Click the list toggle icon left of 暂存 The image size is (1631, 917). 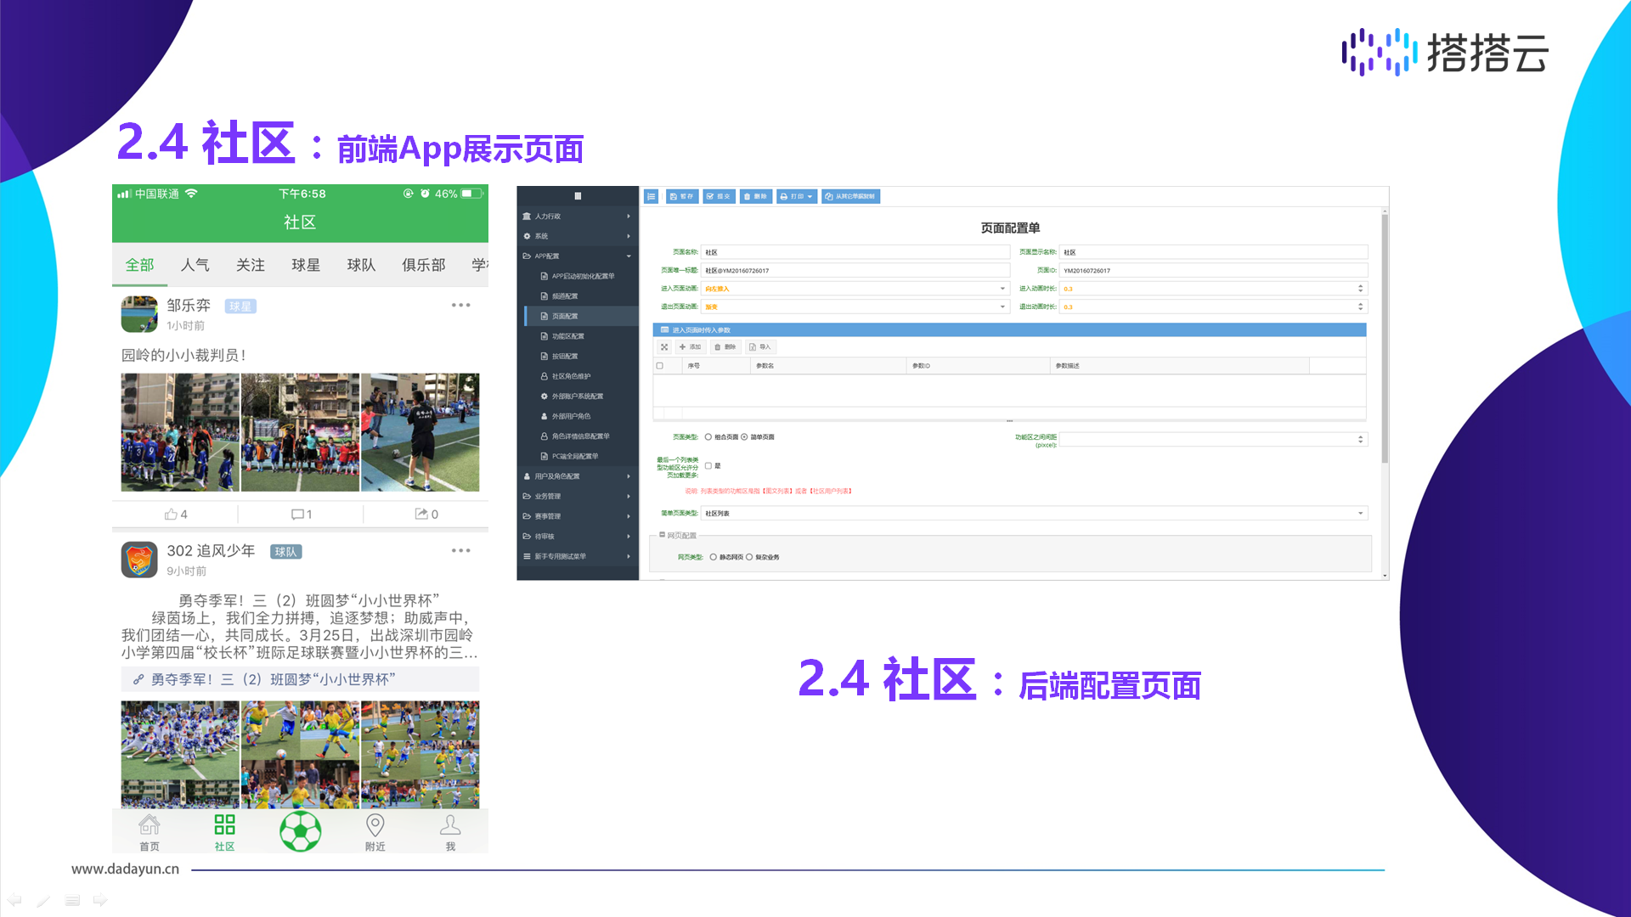(652, 196)
